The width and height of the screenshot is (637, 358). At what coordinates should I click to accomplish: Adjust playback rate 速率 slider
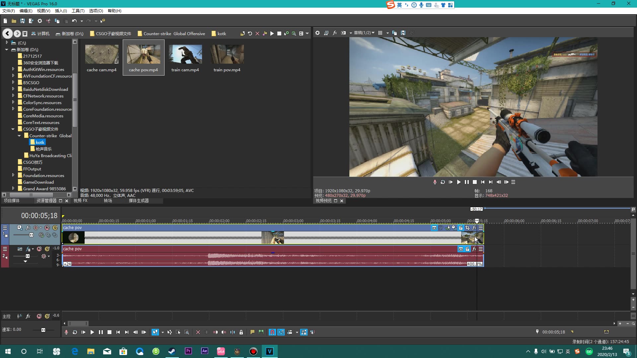coord(43,330)
